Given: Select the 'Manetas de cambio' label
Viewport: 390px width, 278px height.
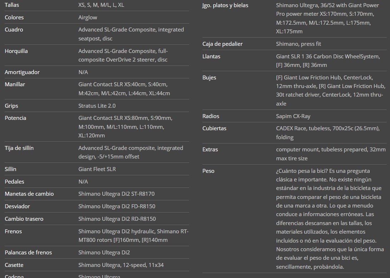Looking at the screenshot, I should (x=29, y=194).
